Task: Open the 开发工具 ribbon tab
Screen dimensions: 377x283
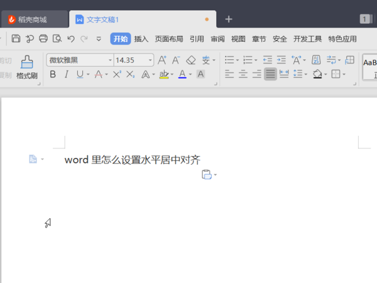Action: [307, 39]
